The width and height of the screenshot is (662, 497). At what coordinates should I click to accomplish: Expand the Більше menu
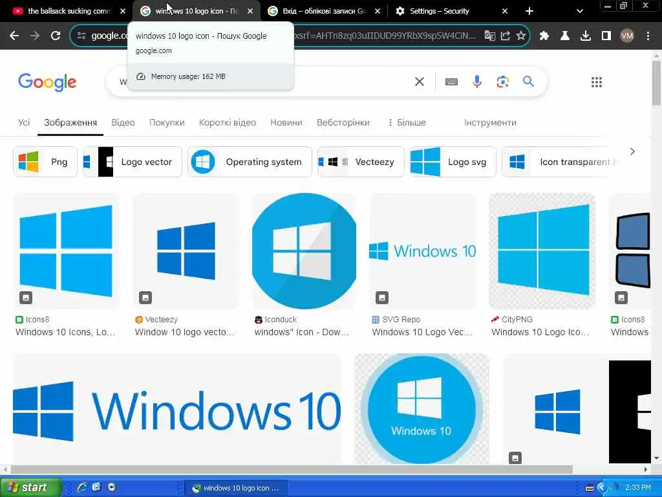pos(407,122)
